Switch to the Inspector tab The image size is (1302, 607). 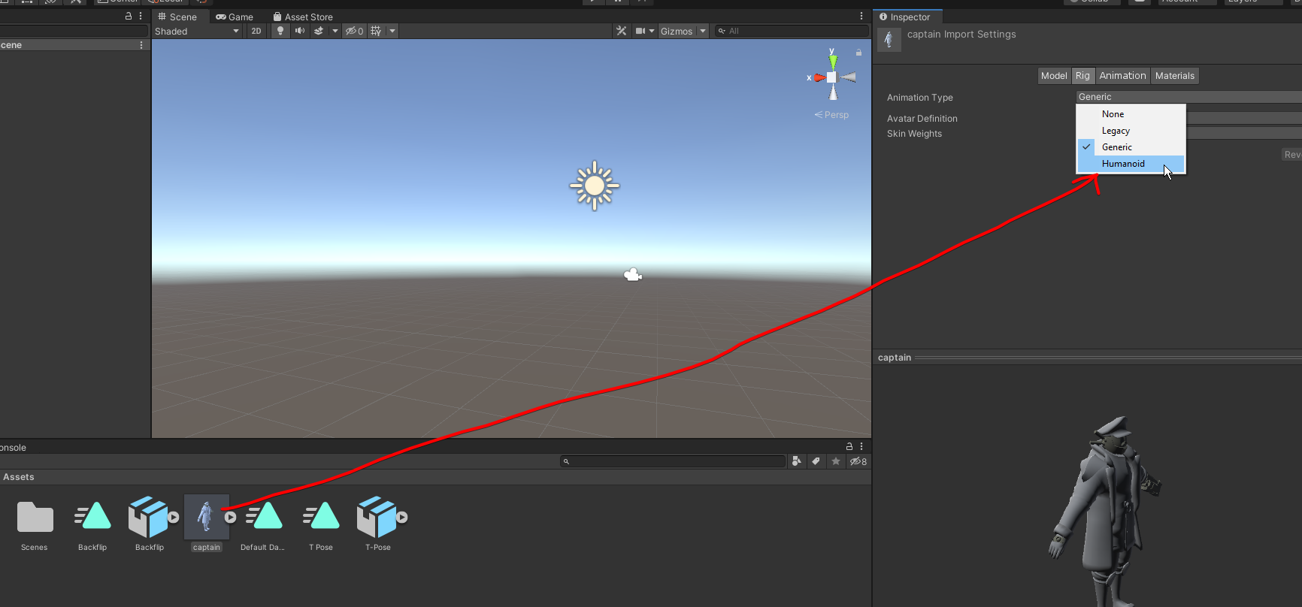[905, 17]
